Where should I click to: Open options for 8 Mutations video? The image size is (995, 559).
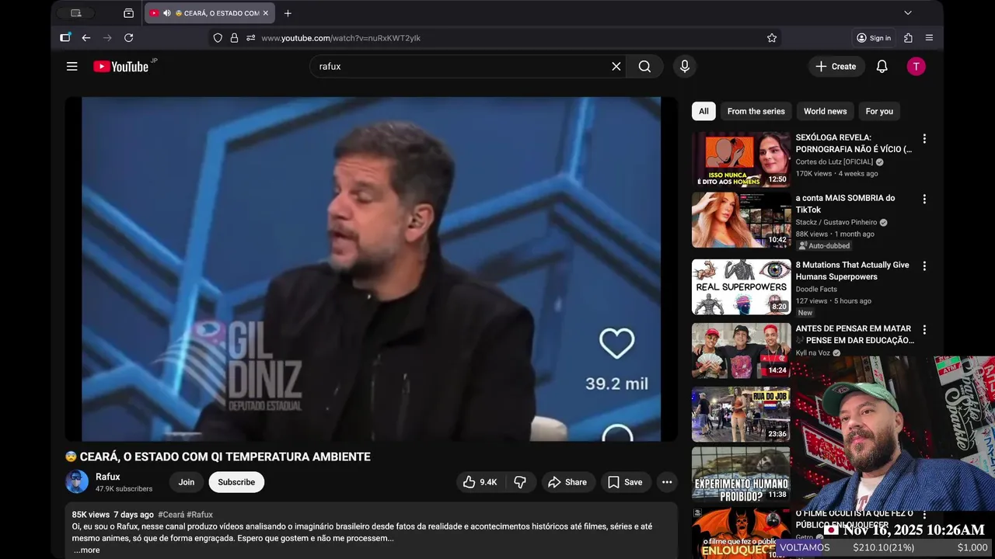point(924,266)
